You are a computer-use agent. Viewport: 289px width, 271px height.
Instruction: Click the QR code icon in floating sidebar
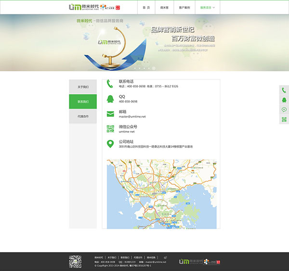click(284, 119)
